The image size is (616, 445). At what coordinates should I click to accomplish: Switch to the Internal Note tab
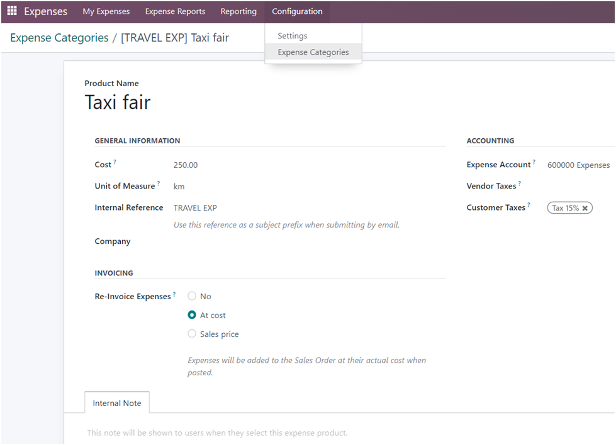coord(117,403)
